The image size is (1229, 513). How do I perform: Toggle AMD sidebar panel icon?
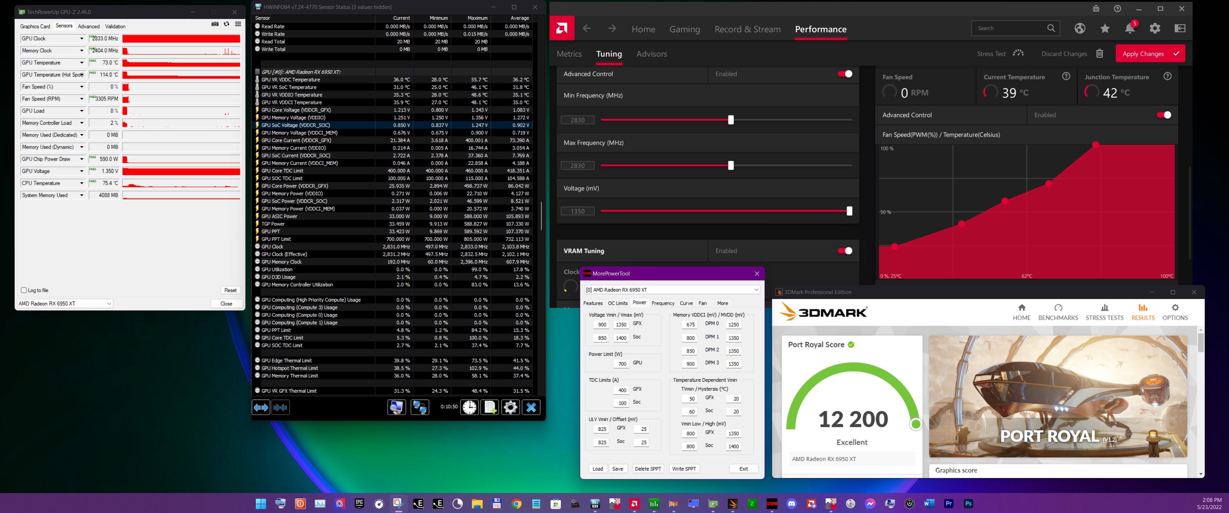(x=1180, y=28)
